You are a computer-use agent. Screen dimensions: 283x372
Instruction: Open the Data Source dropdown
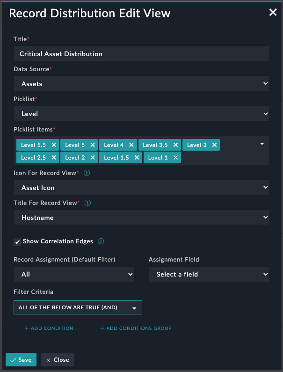click(141, 84)
